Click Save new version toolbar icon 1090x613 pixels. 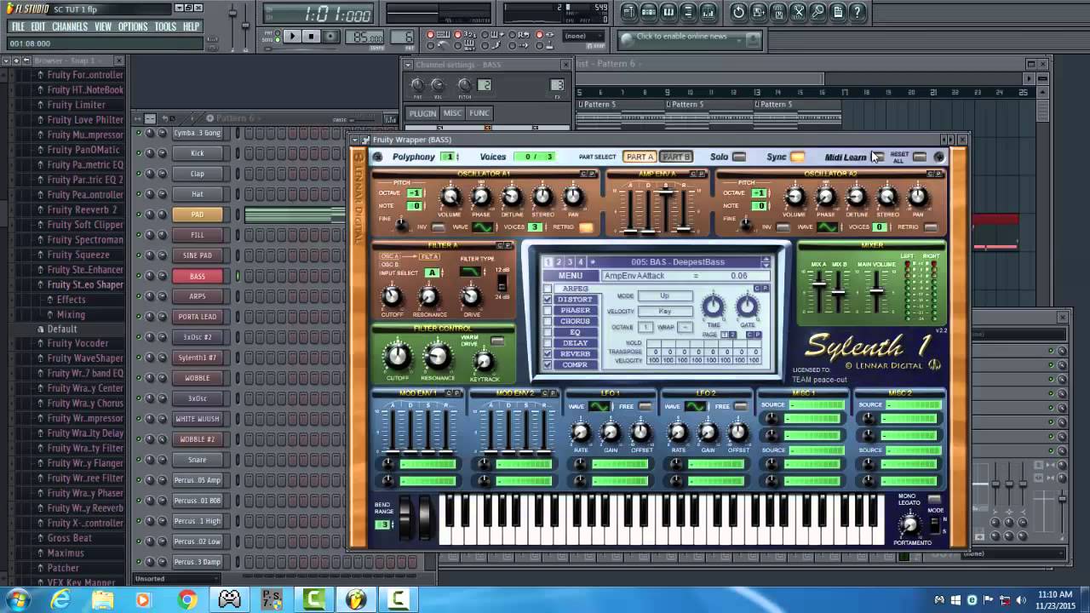(758, 12)
